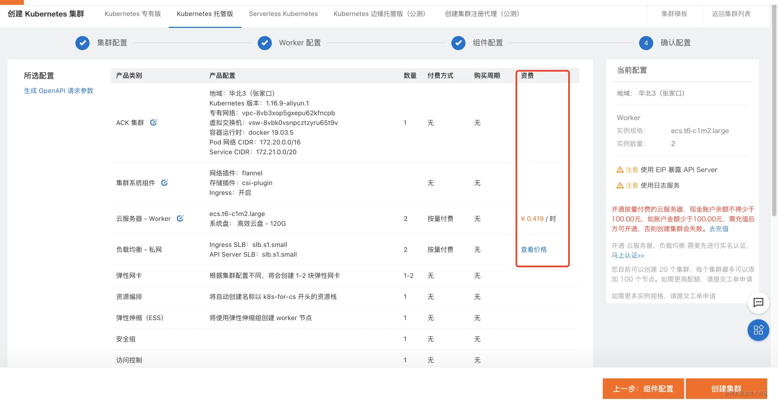Click the 产品配置 column header
This screenshot has height=406, width=778.
222,75
